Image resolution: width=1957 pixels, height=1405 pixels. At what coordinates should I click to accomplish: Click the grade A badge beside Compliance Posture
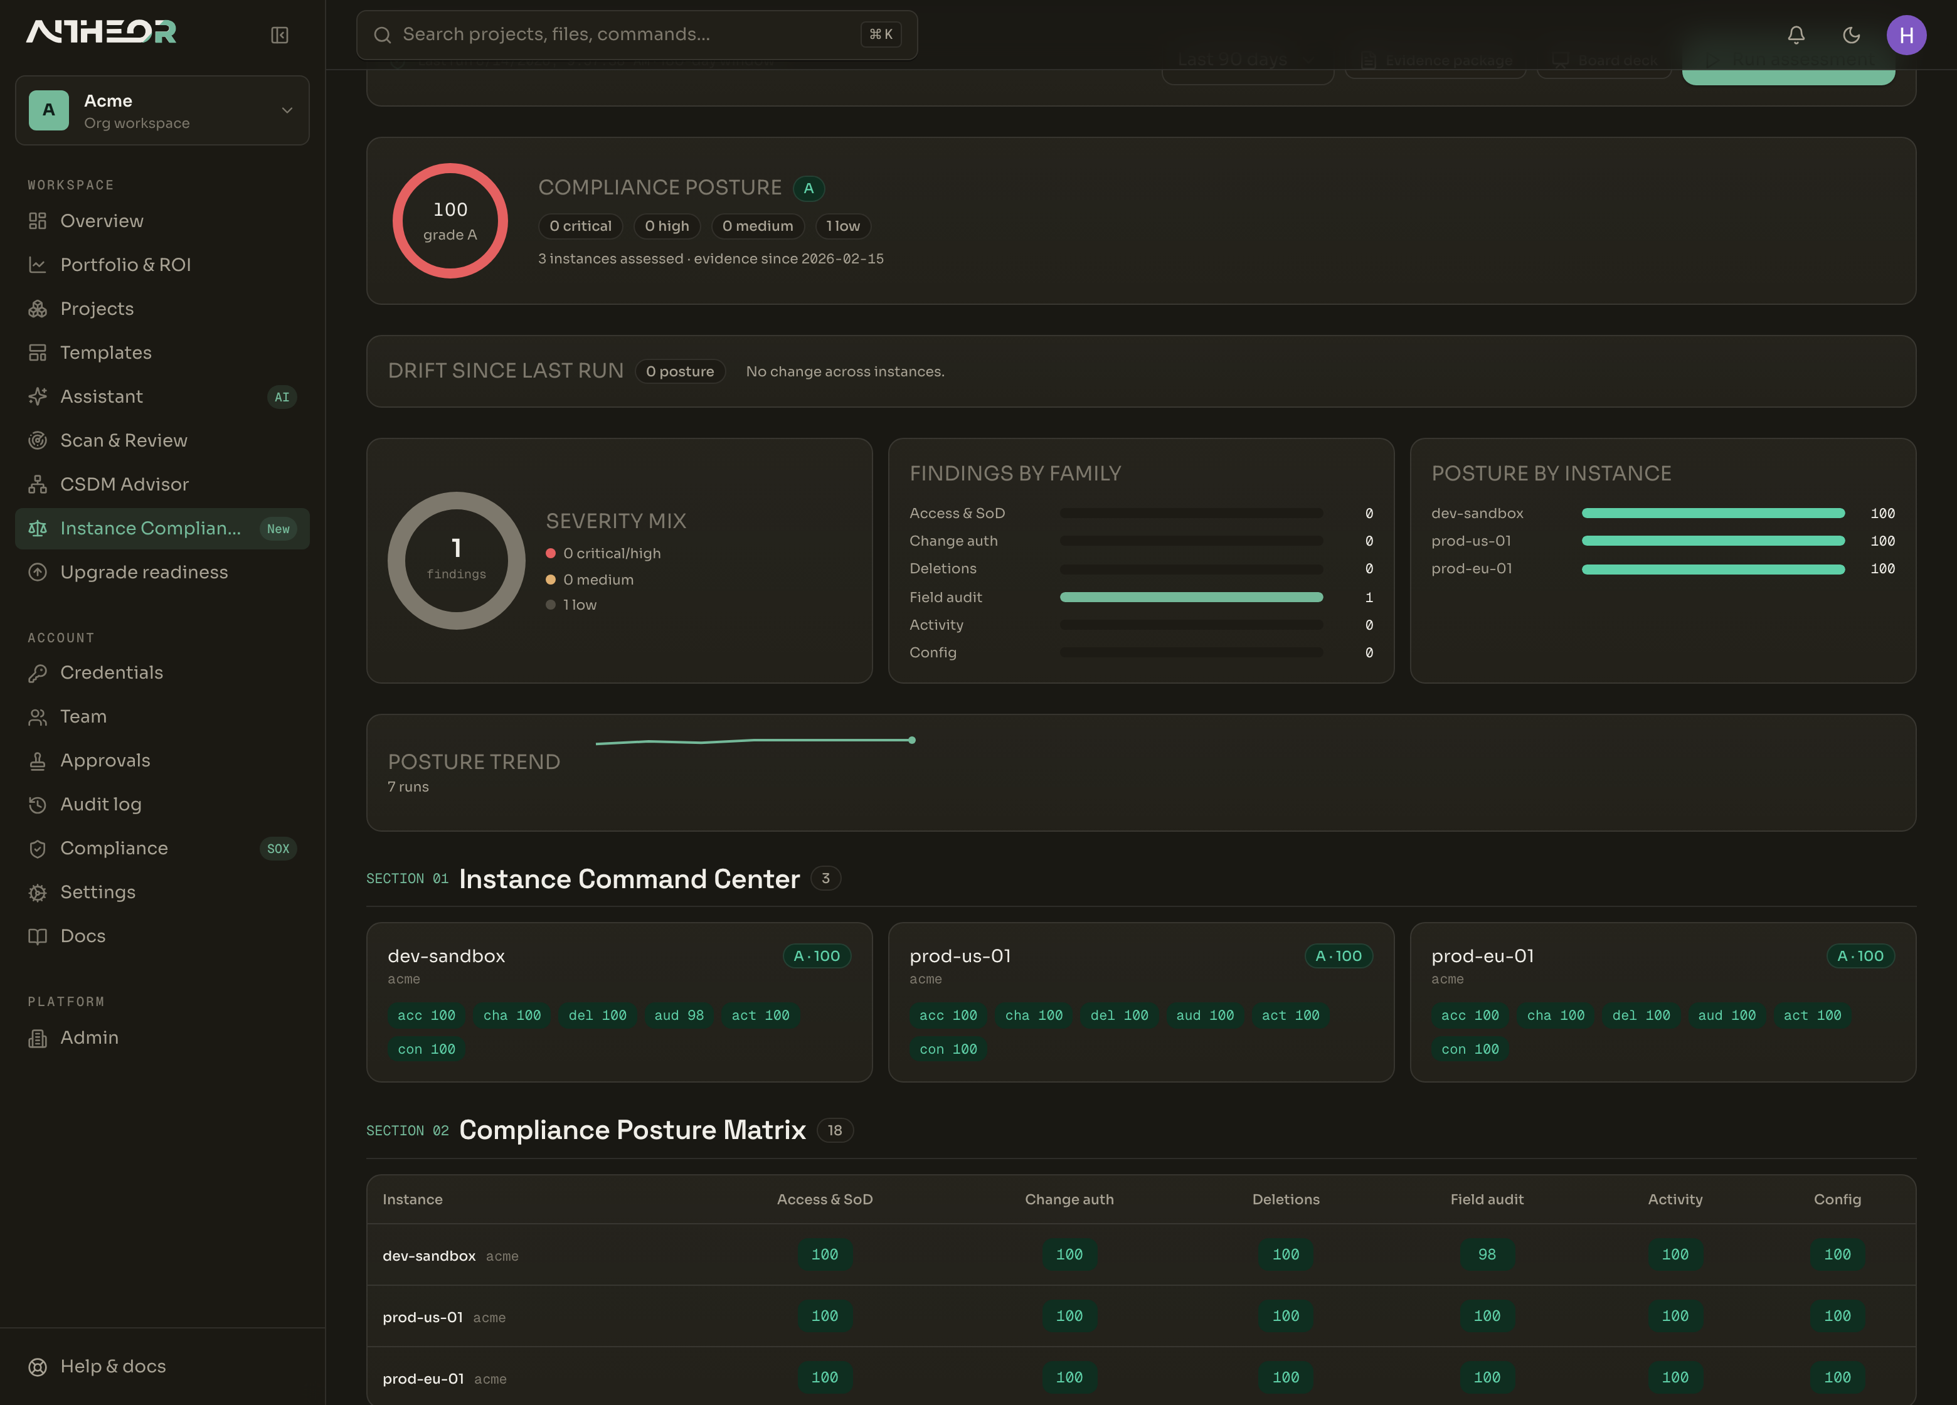[x=809, y=188]
